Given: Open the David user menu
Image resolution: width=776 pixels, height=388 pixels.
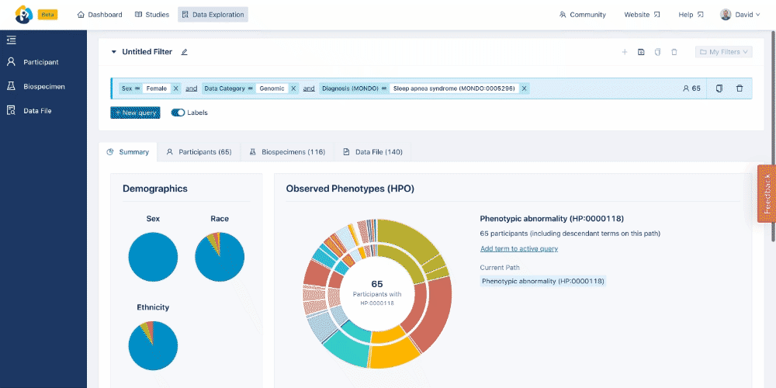Looking at the screenshot, I should click(740, 15).
